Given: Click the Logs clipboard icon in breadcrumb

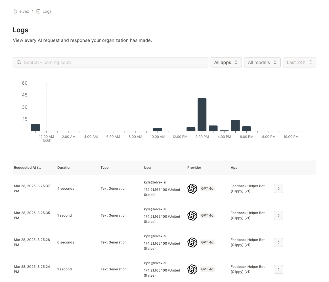Looking at the screenshot, I should click(38, 11).
